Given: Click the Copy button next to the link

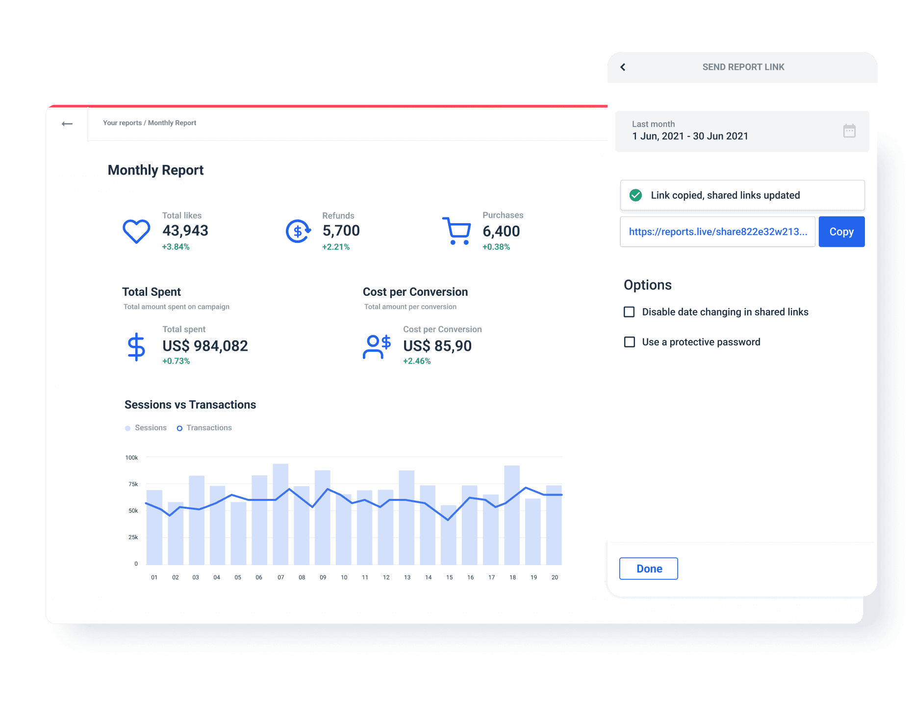Looking at the screenshot, I should click(841, 231).
